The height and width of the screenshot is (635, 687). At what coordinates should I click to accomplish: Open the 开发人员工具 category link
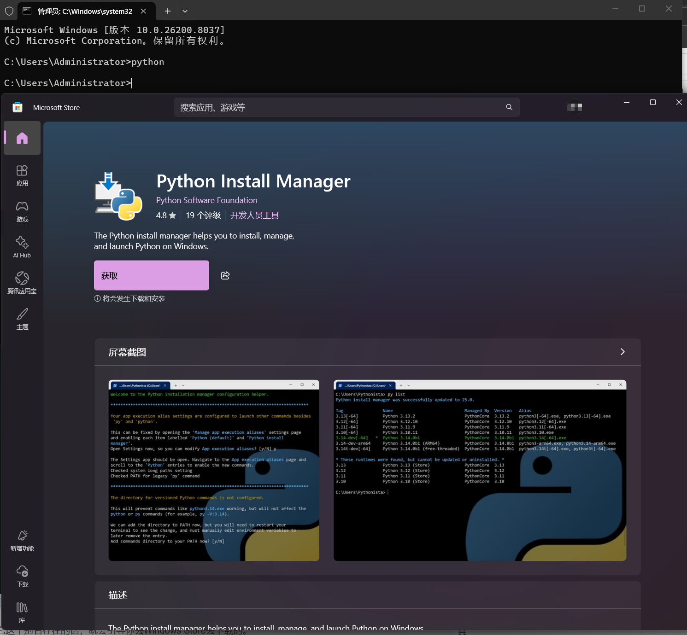click(255, 216)
